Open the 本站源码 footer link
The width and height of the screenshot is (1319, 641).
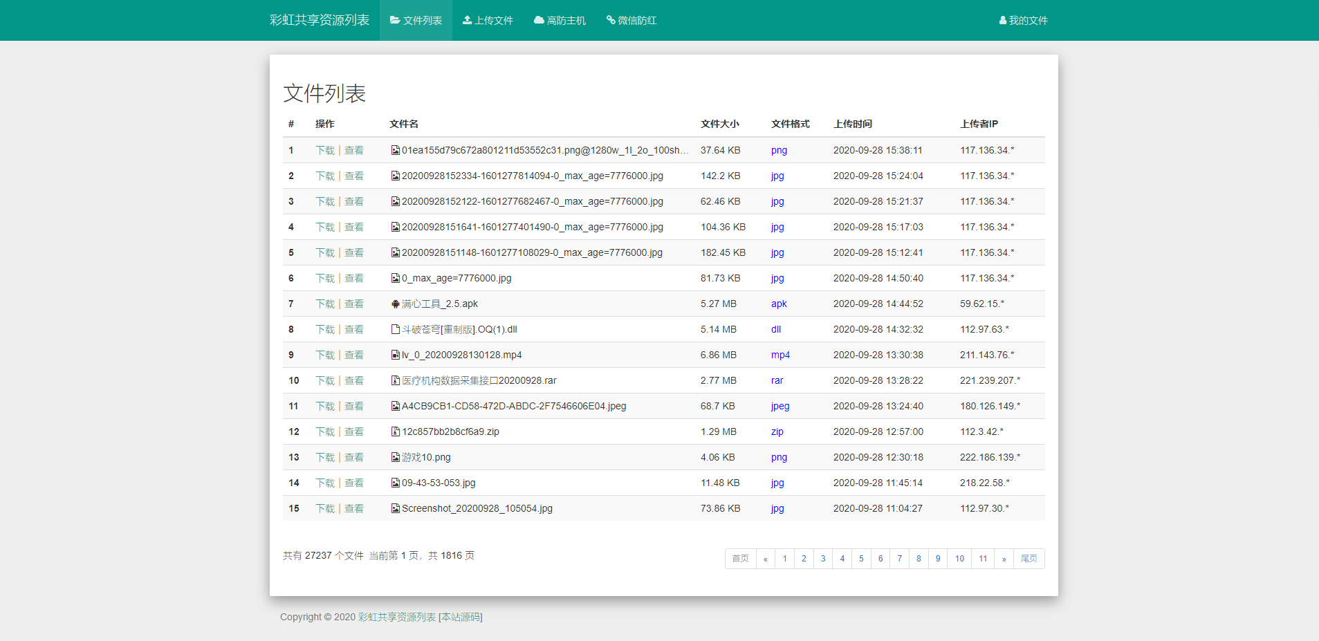(x=461, y=617)
